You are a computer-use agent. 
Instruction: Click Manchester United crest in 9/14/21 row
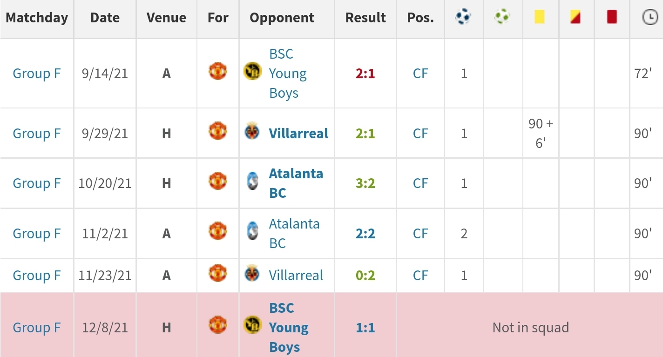(217, 72)
